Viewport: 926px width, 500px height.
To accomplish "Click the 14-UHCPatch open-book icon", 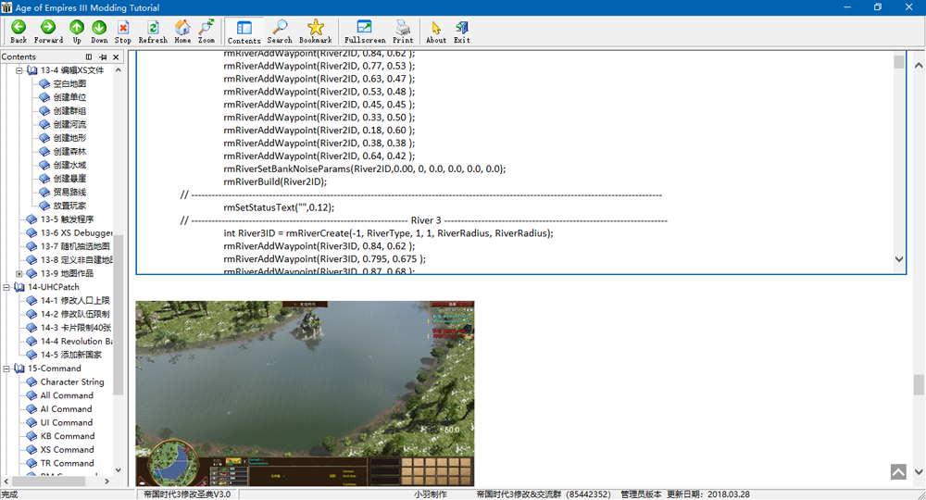I will coord(19,287).
